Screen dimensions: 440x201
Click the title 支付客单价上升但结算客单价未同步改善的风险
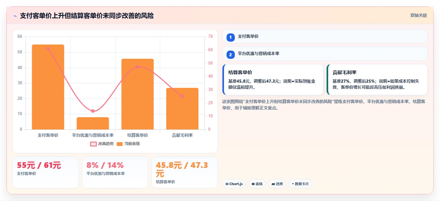click(87, 16)
